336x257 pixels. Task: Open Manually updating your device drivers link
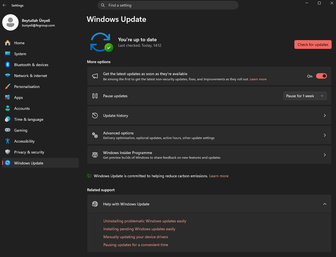[136, 237]
